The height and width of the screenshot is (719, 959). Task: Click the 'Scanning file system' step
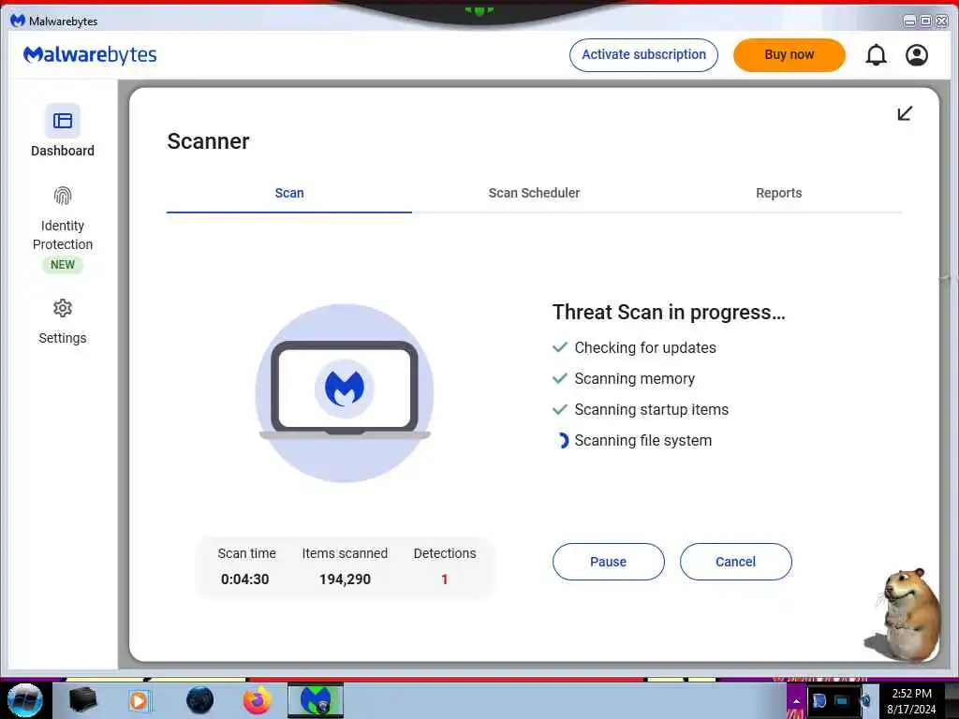(x=632, y=441)
